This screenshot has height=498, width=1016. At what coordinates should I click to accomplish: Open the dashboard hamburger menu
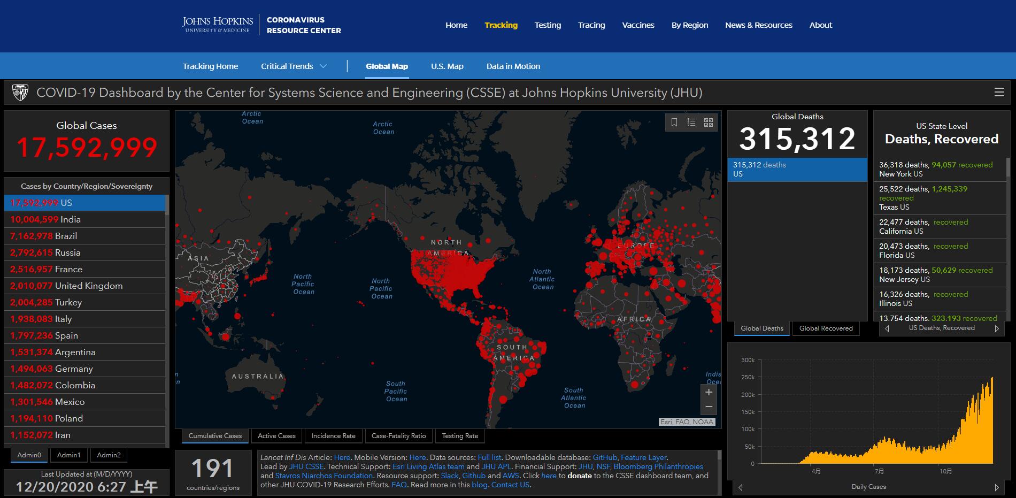coord(999,92)
